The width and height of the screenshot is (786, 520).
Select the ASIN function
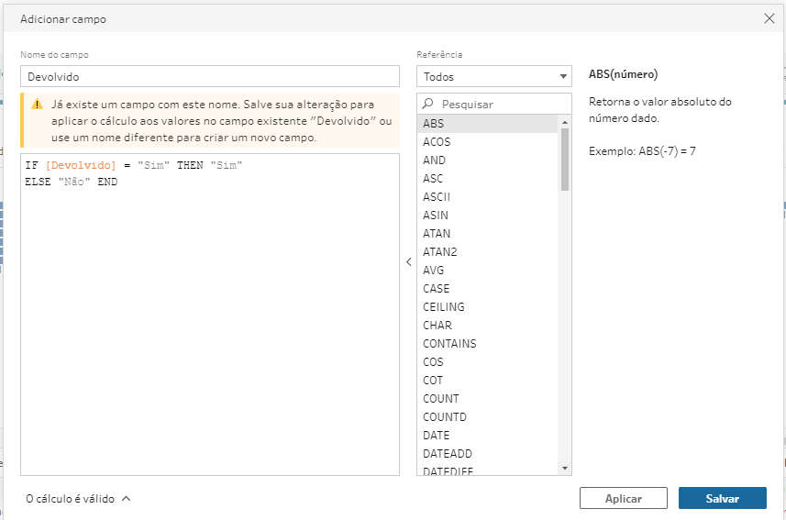click(487, 216)
